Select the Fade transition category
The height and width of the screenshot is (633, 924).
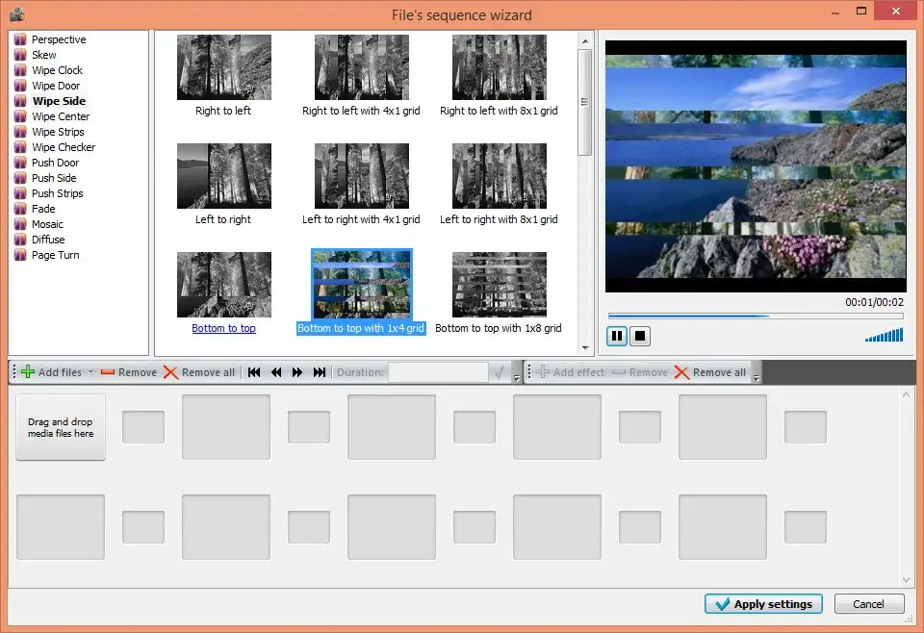[x=42, y=209]
